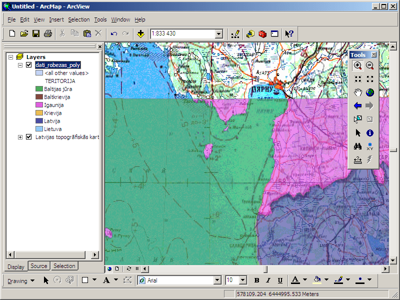
Task: Switch to the Source tab
Action: 39,266
